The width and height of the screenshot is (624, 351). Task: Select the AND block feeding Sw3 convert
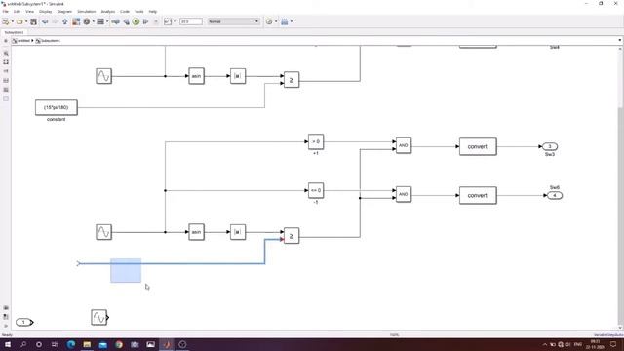pos(404,145)
